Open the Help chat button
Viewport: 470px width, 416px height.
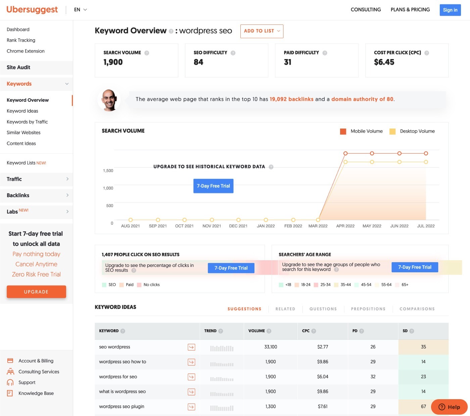[449, 407]
